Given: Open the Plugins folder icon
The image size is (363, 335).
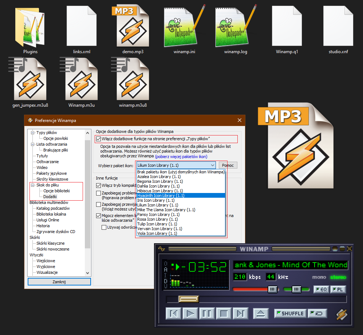Looking at the screenshot, I should pos(30,27).
